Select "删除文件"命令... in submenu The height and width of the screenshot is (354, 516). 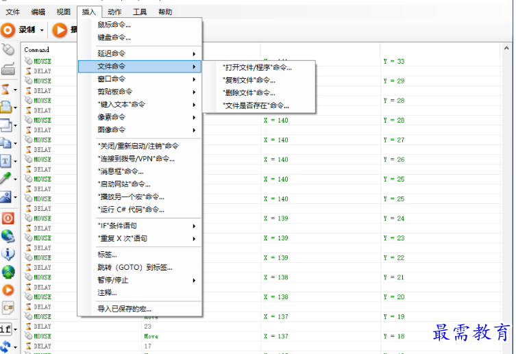(x=259, y=93)
